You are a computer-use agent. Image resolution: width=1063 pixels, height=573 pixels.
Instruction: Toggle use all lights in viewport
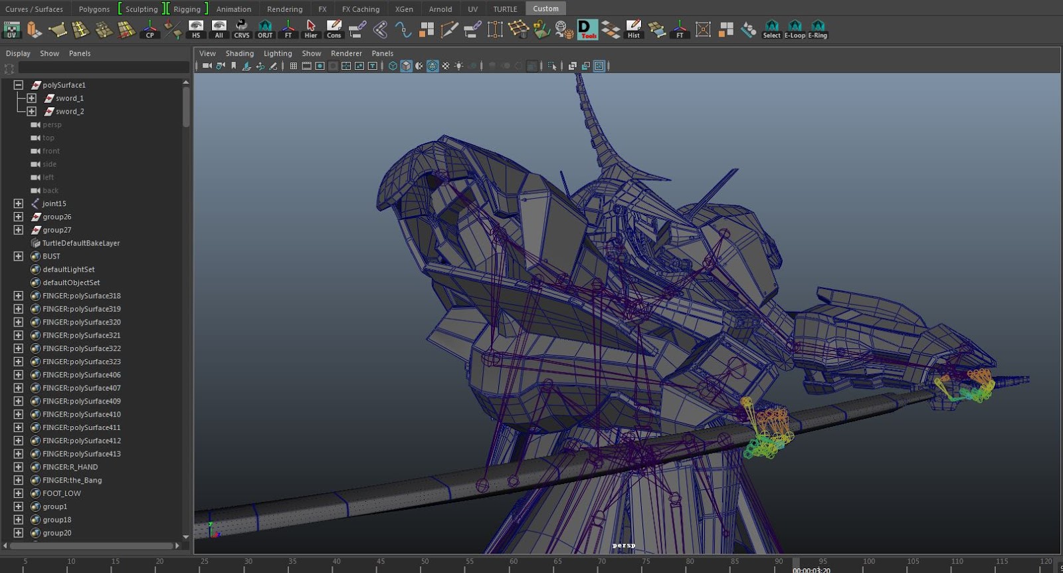458,66
